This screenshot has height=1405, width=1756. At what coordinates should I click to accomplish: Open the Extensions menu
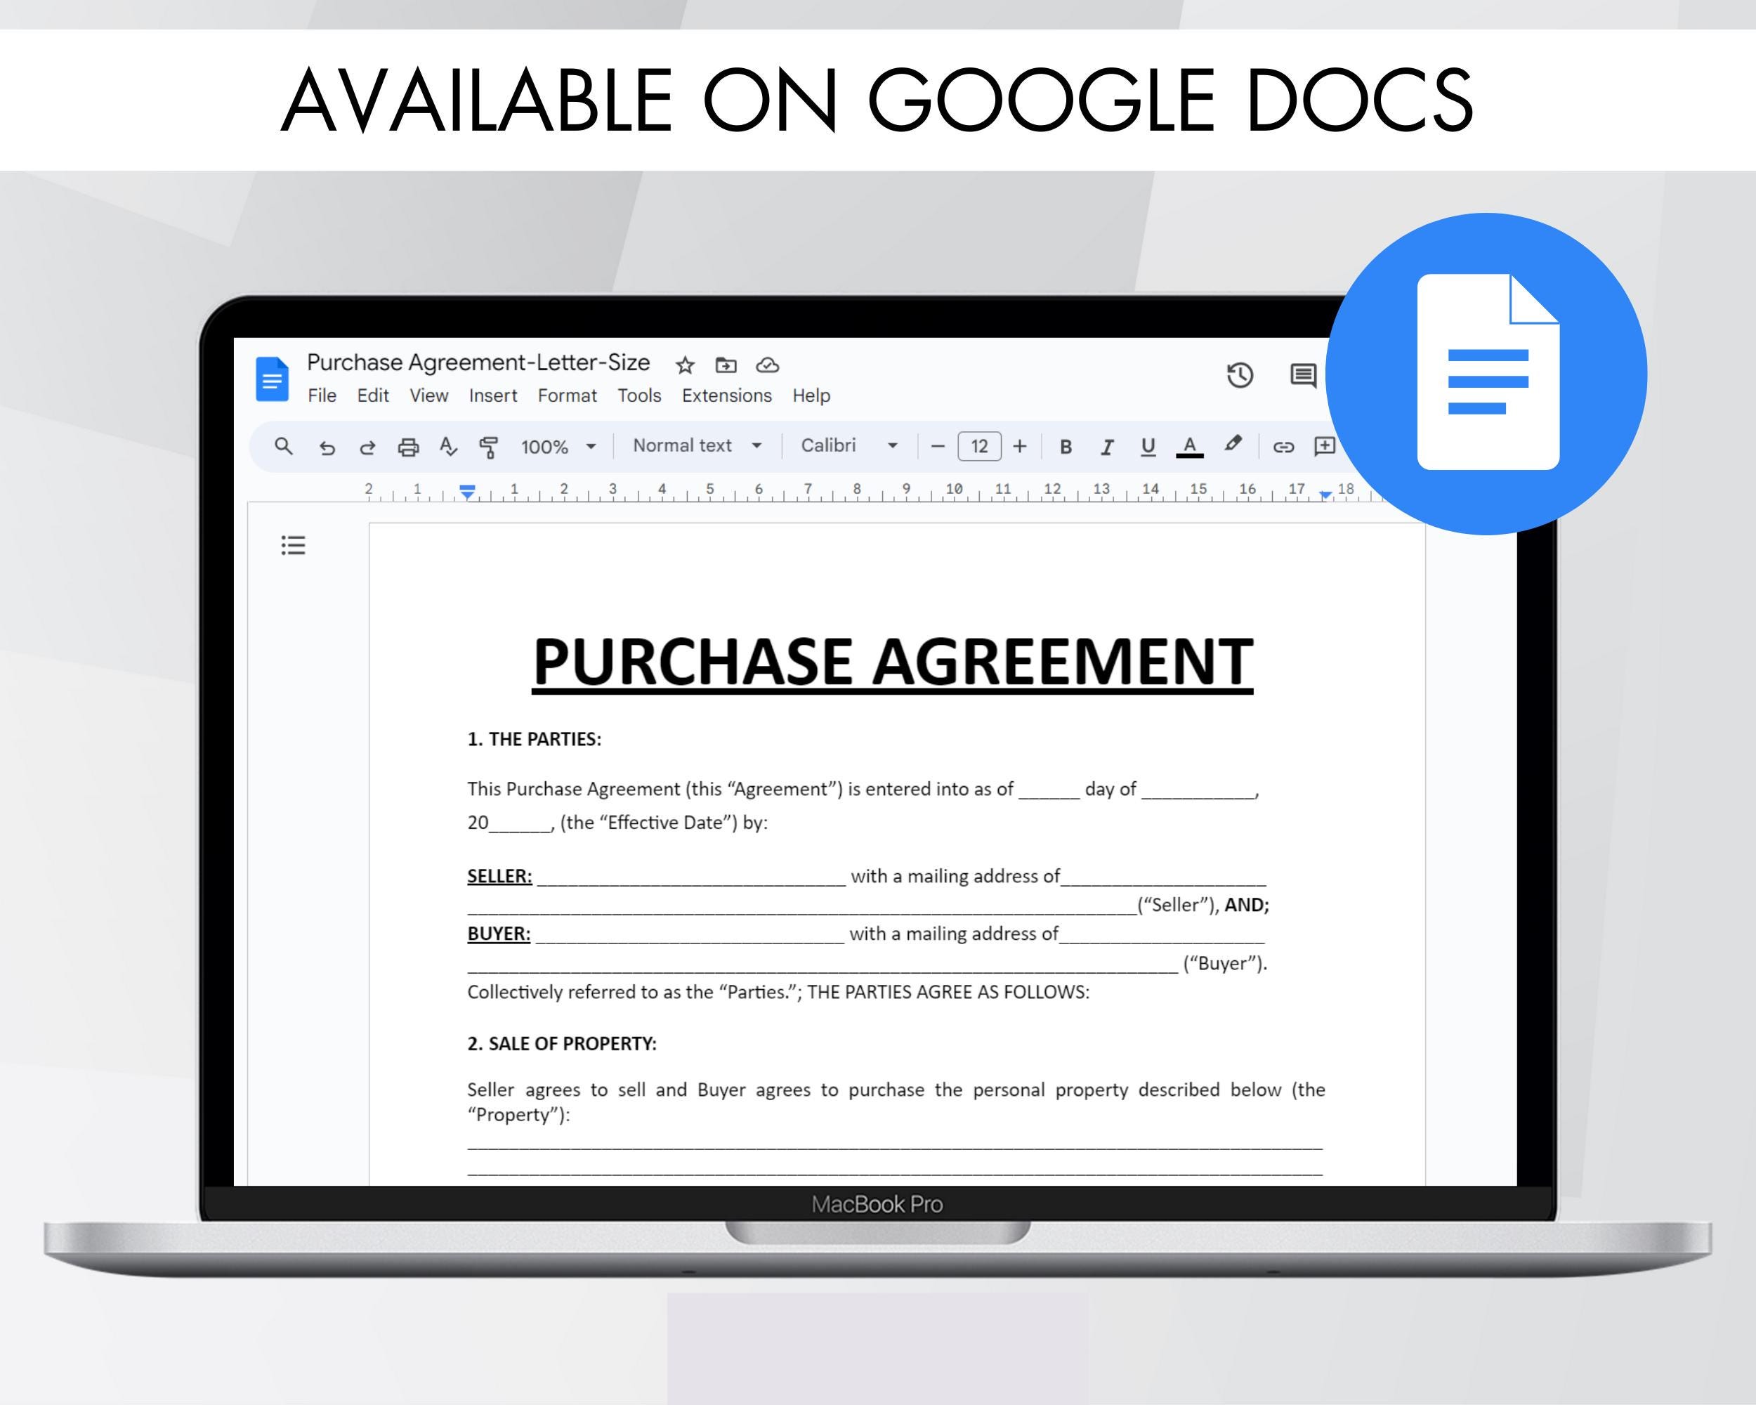(726, 395)
